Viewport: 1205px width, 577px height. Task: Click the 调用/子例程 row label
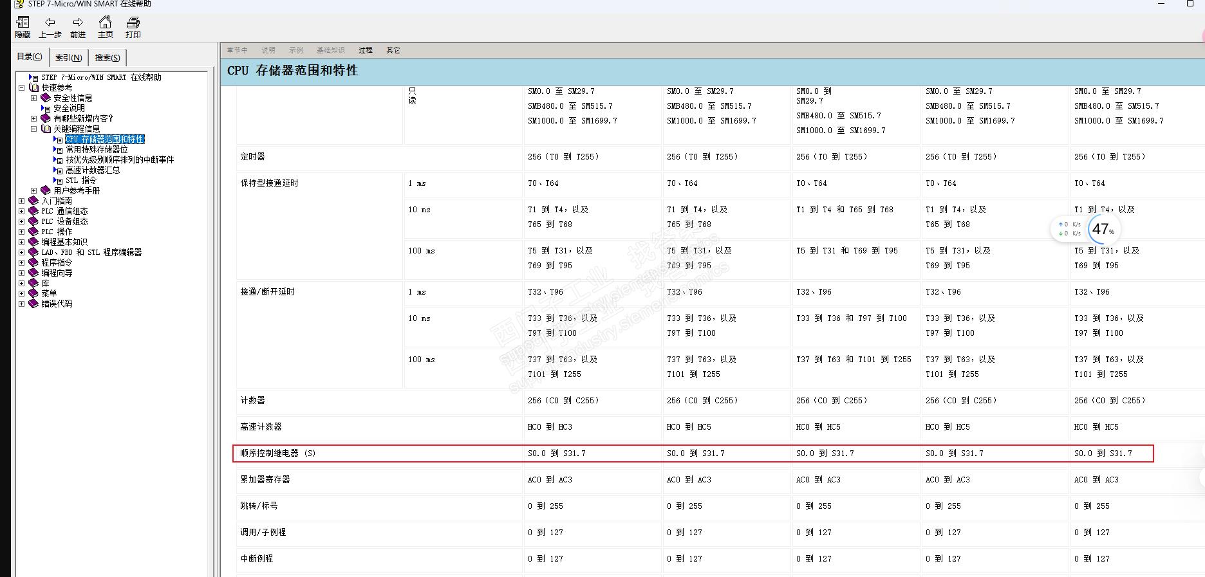click(263, 532)
